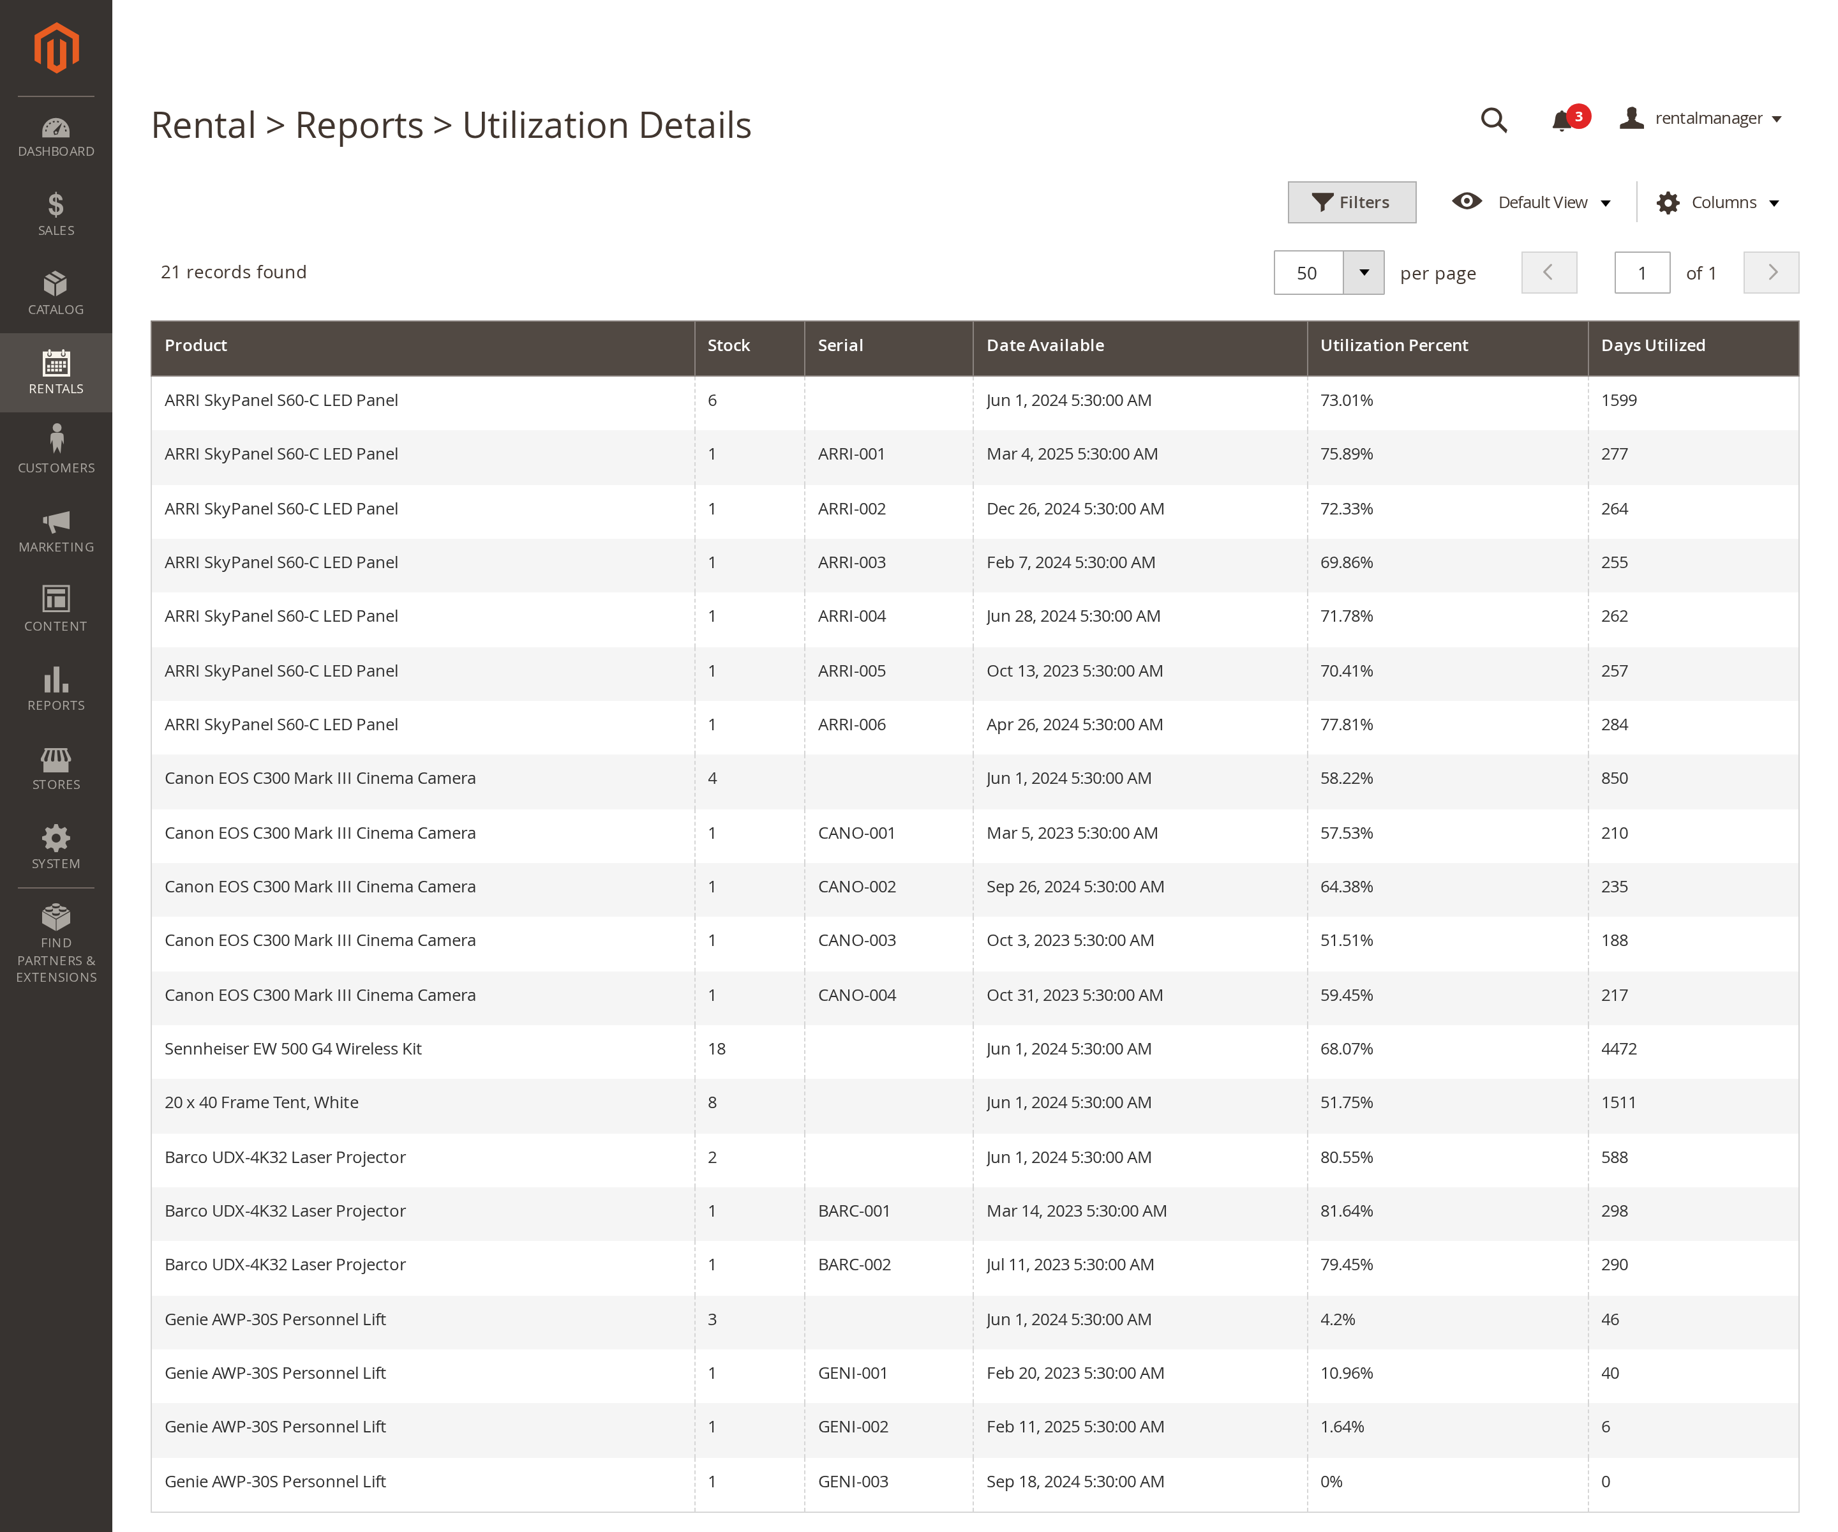This screenshot has height=1532, width=1838.
Task: Click the 4472 days utilized value
Action: pos(1618,1049)
